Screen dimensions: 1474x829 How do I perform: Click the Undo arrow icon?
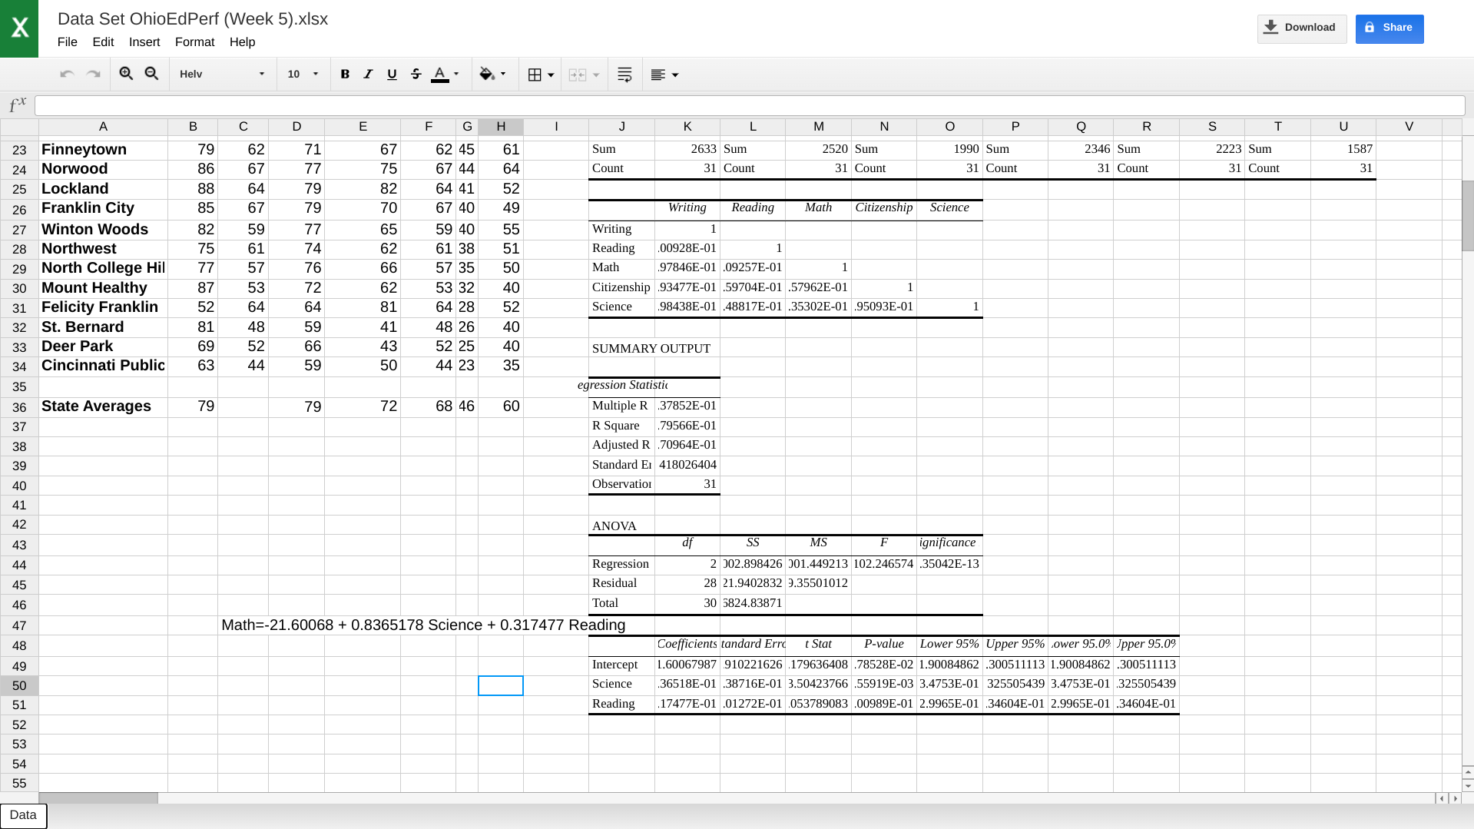[67, 75]
